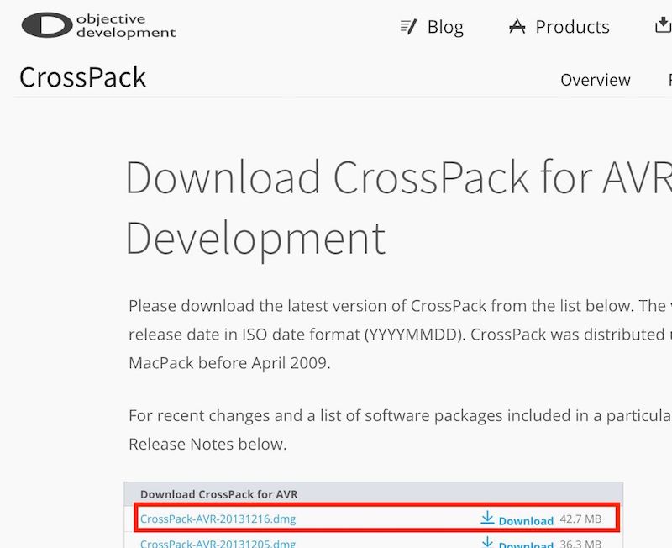Click the 36.3 MB size label
This screenshot has width=672, height=548.
[x=580, y=545]
